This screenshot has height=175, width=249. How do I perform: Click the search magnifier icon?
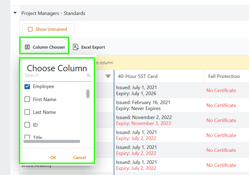[88, 75]
